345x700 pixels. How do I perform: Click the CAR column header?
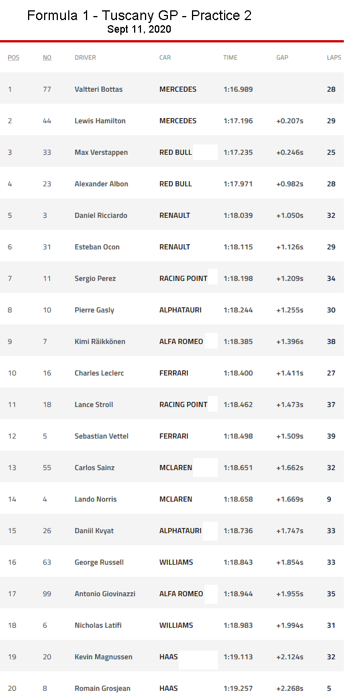(165, 57)
